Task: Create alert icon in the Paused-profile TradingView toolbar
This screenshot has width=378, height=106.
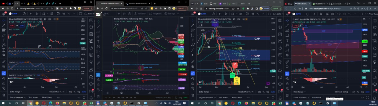Action: 247,14
